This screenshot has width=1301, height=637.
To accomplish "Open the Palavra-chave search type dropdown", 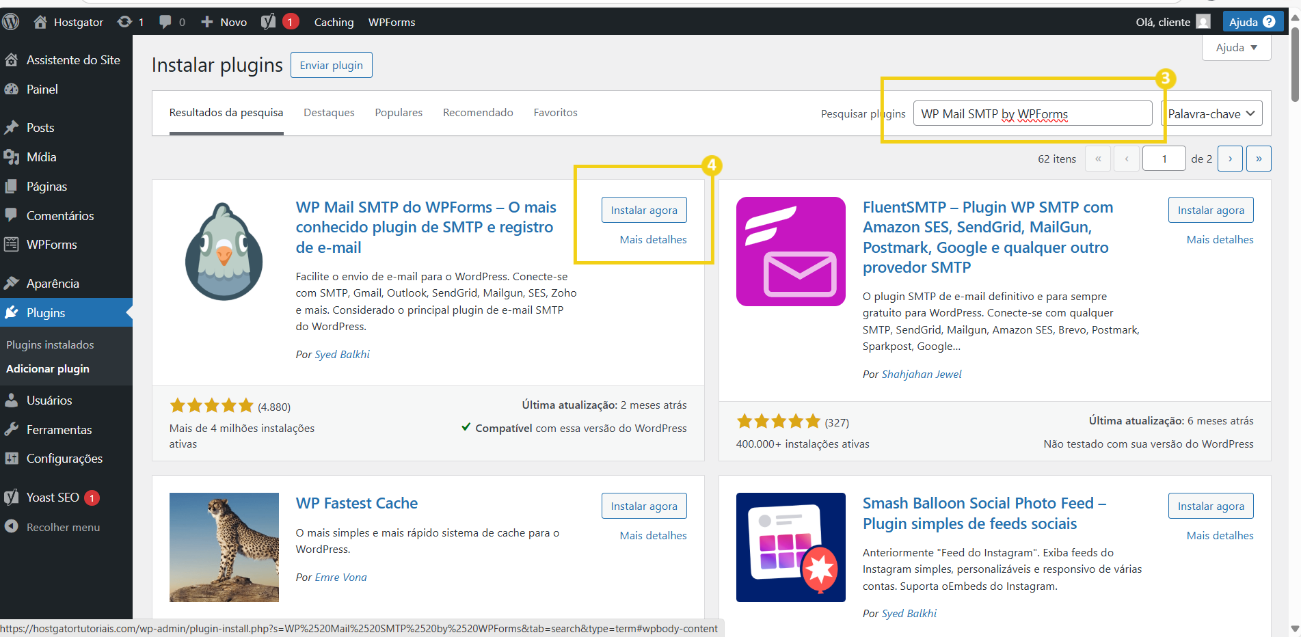I will point(1211,113).
